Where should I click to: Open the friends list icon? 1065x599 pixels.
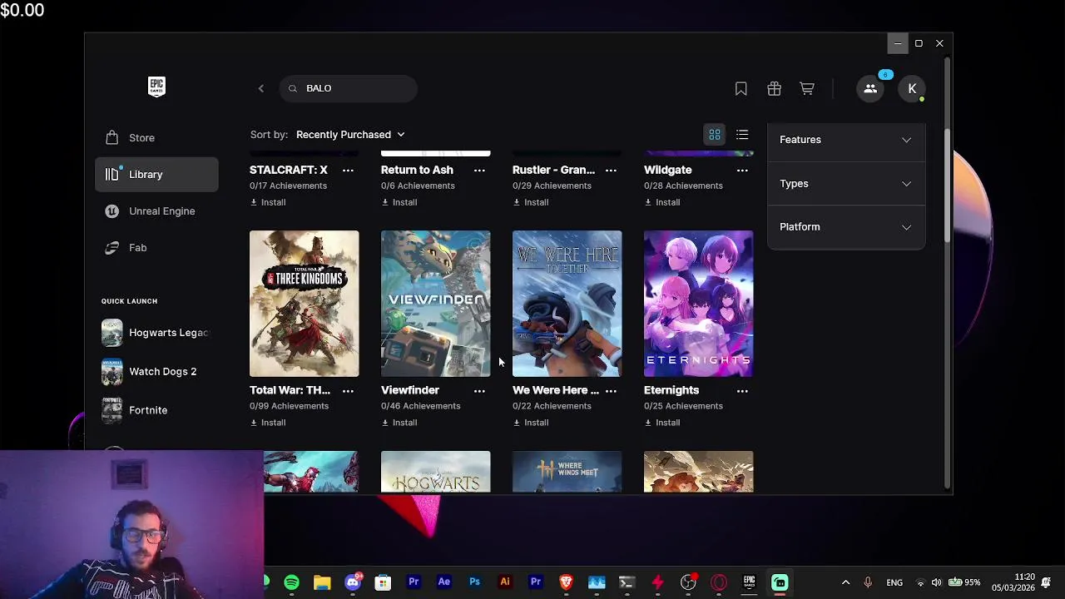pos(870,88)
